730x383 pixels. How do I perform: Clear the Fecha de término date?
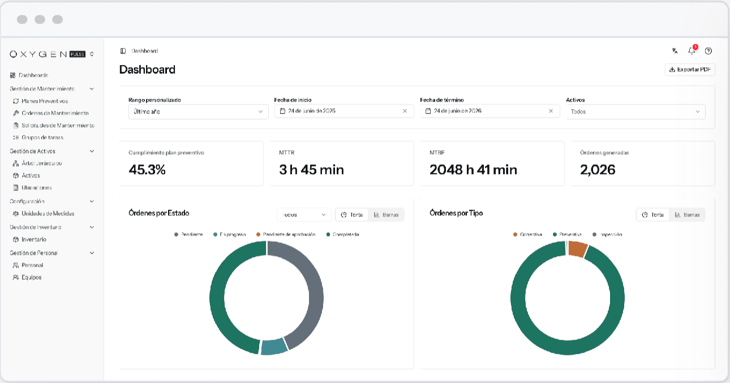[551, 111]
